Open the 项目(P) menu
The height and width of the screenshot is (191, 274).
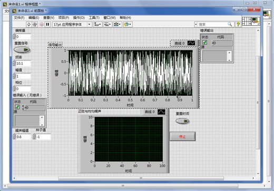64,18
